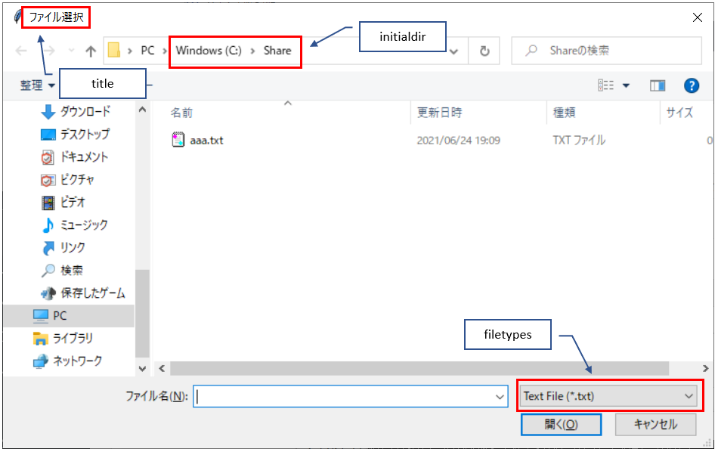Open ドキュメント in the sidebar
718x452 pixels.
pyautogui.click(x=75, y=157)
